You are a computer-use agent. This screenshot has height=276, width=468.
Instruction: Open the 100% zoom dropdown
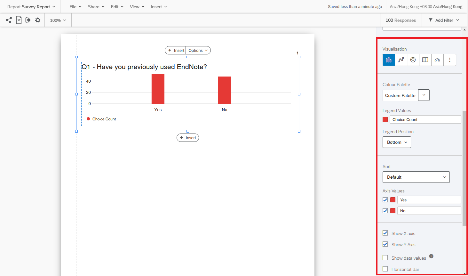pos(58,20)
